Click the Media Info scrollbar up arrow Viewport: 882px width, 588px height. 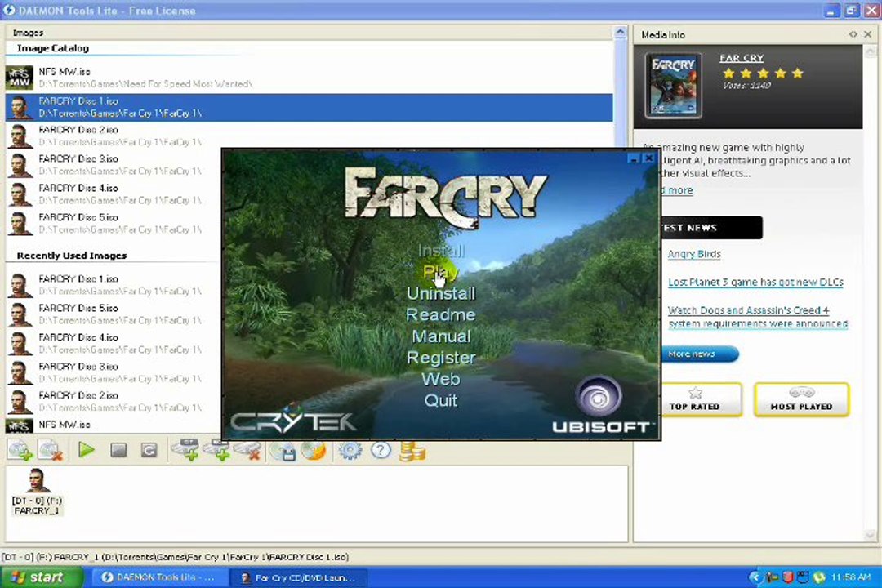click(x=871, y=51)
